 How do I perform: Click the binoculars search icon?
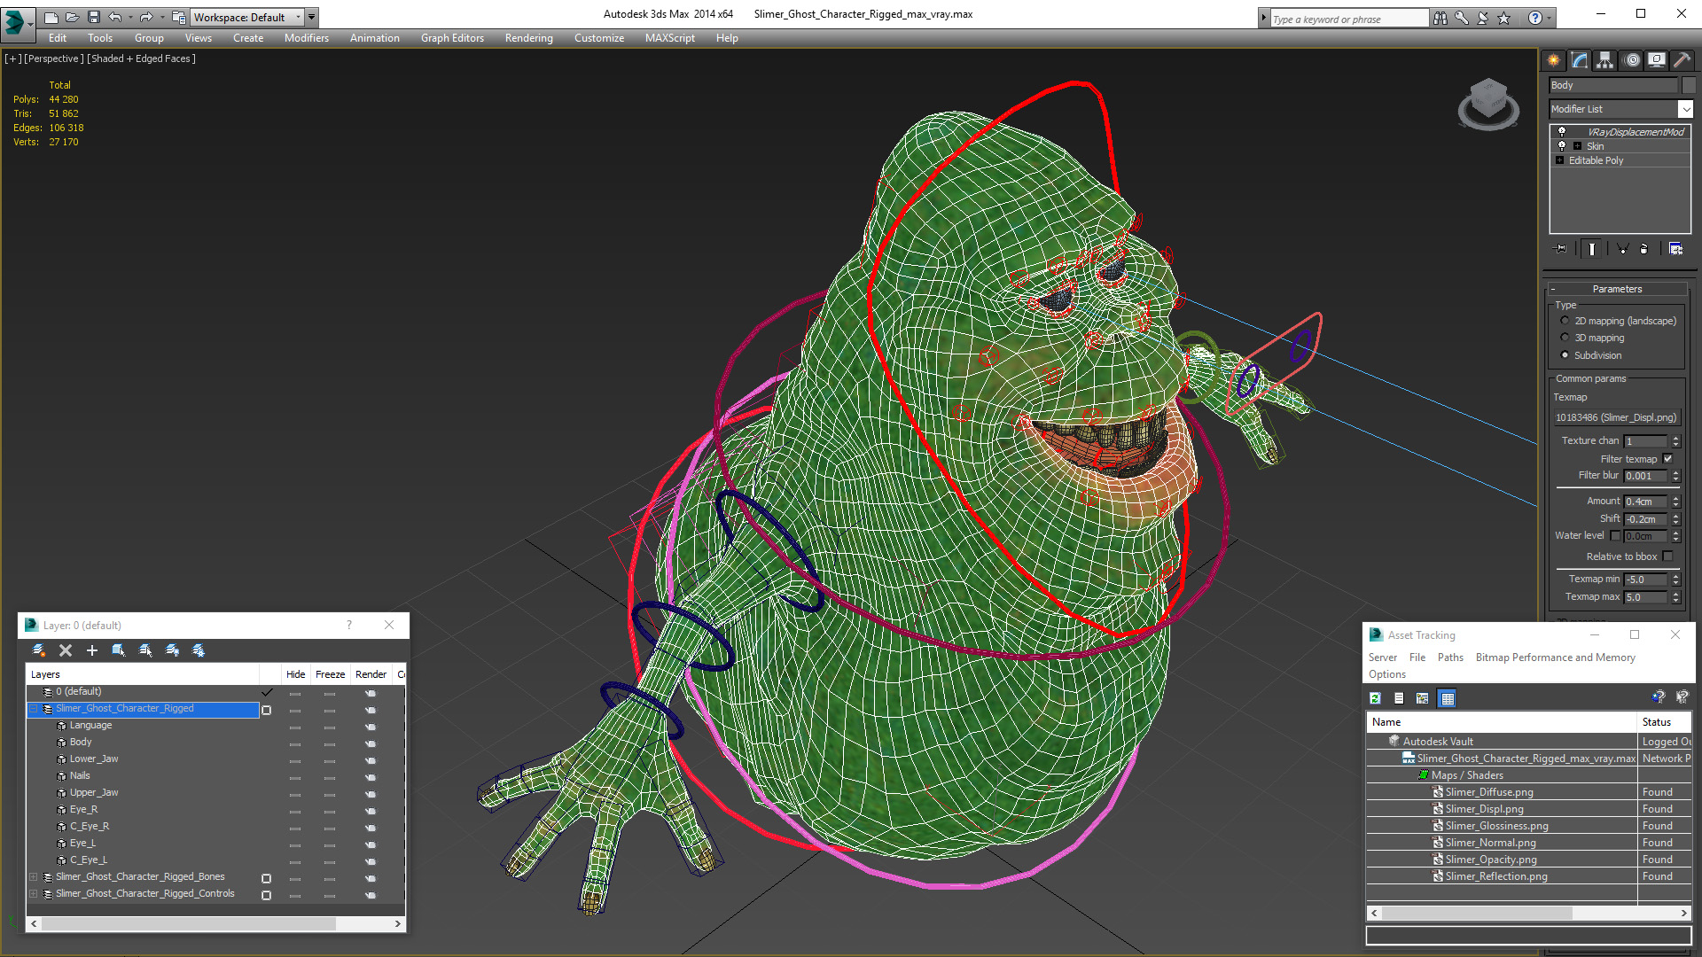pos(1440,18)
